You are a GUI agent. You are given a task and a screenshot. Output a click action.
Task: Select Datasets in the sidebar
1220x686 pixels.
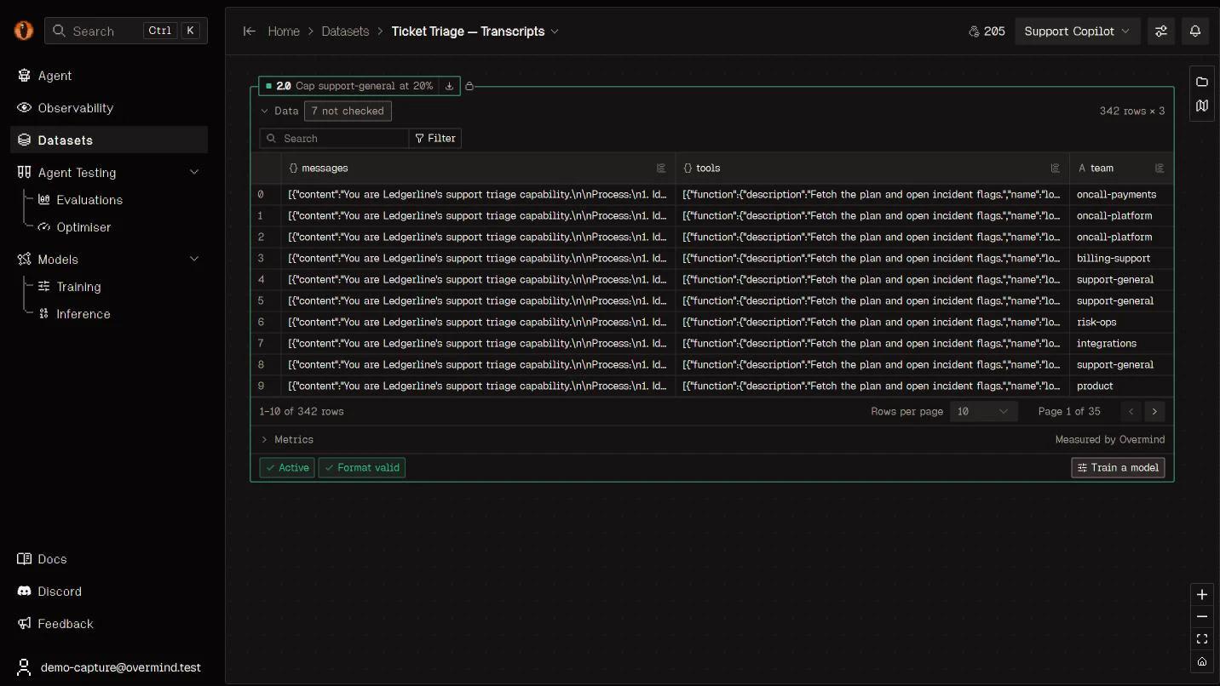tap(109, 140)
